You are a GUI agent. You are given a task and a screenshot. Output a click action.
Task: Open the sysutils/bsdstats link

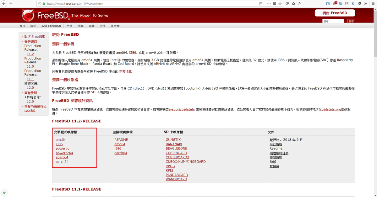[181, 109]
